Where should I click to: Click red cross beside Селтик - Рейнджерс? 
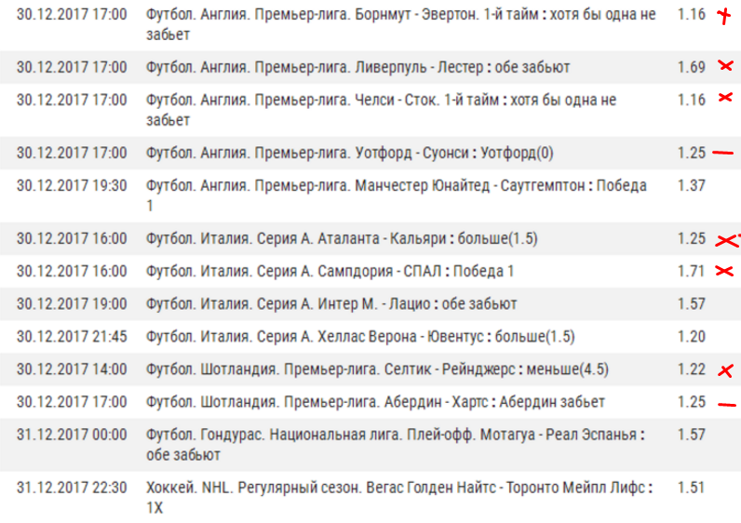(723, 370)
